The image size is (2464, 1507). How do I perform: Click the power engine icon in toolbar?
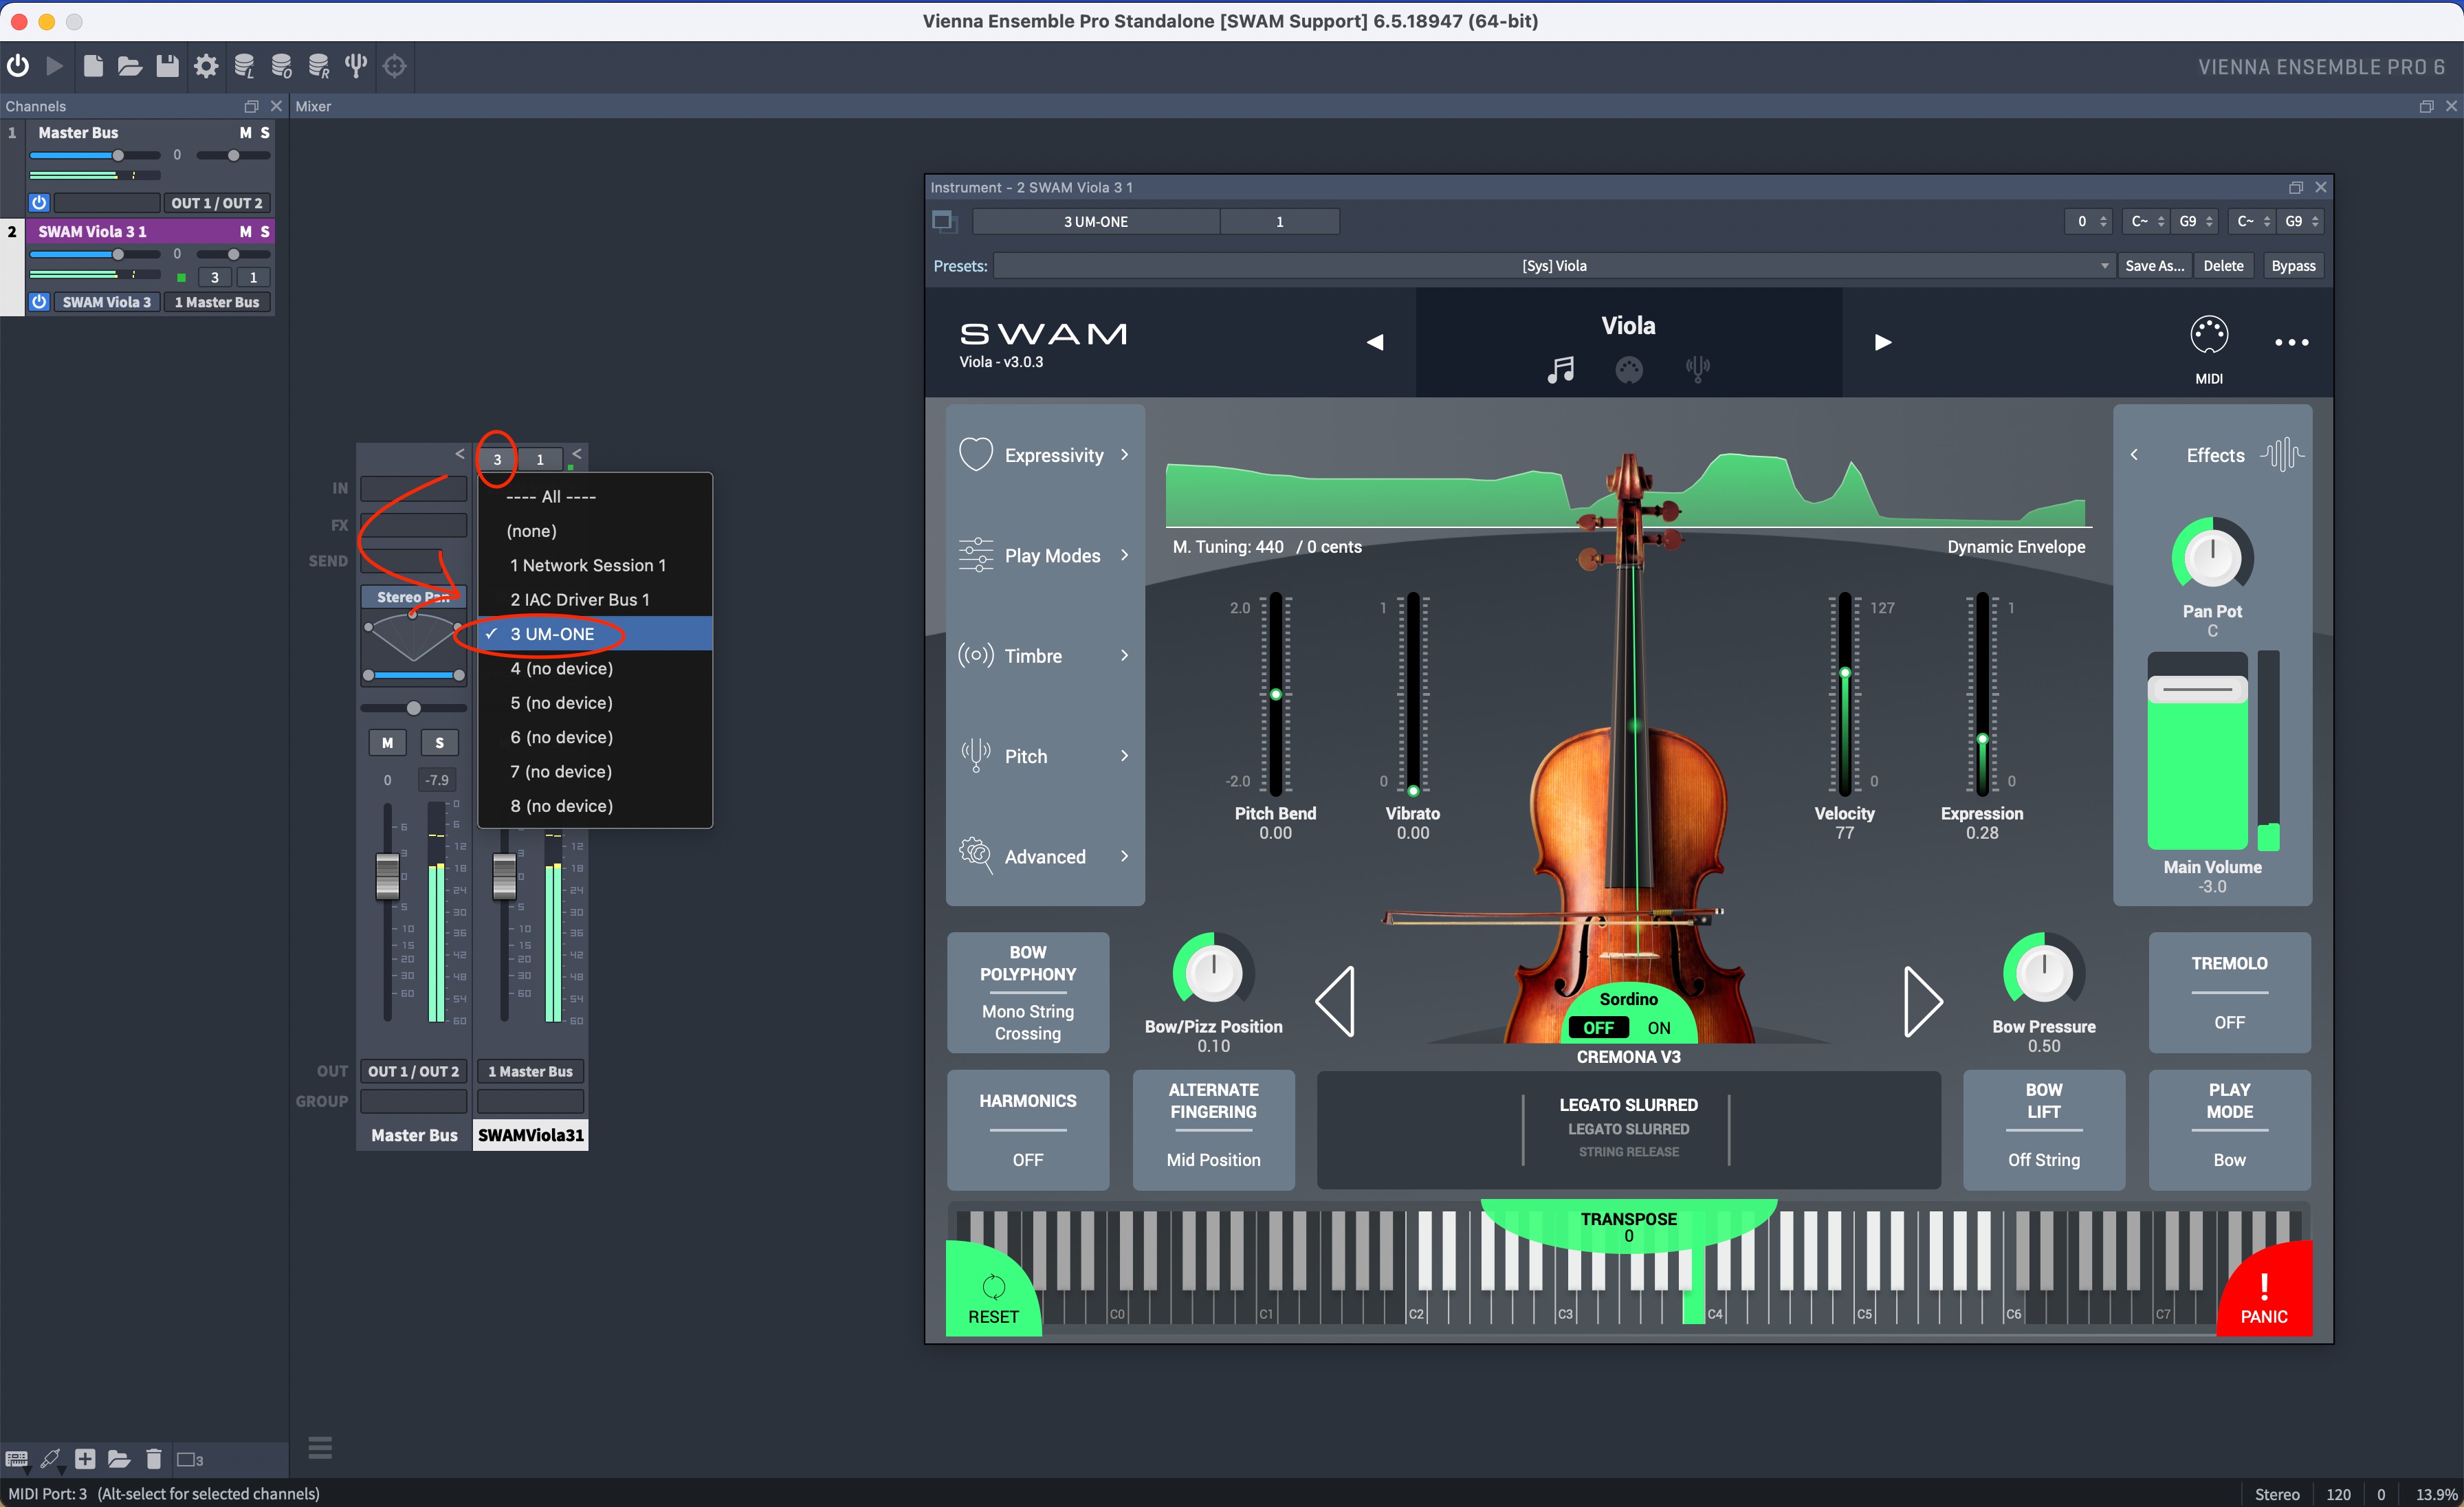[x=18, y=66]
